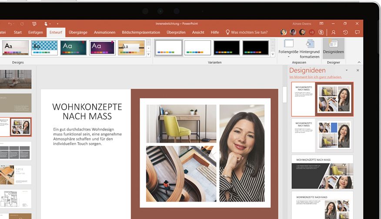Select the currently highlighted slide thumbnail
This screenshot has height=219, width=381.
16,127
